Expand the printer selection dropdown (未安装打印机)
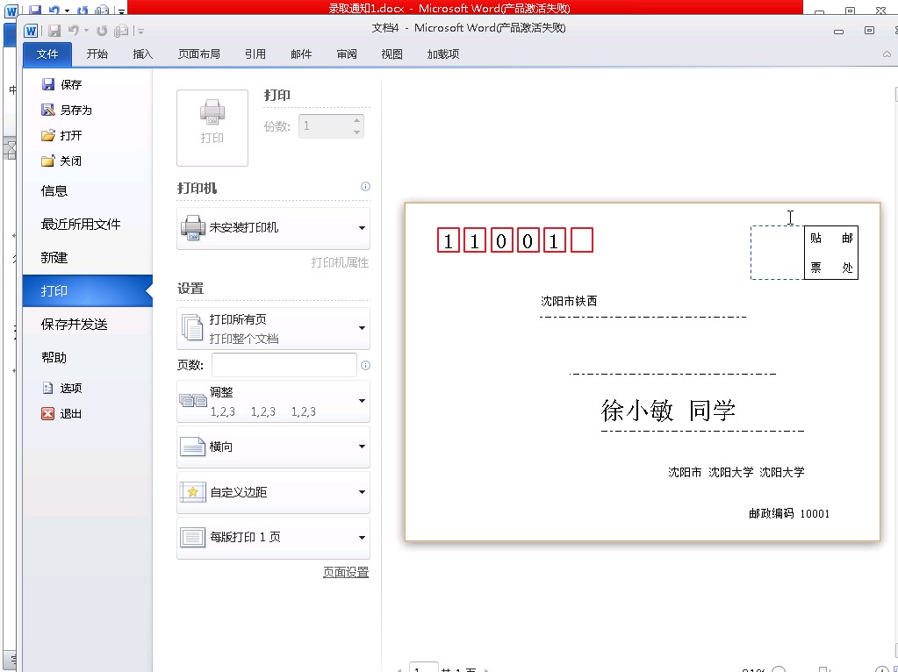Screen dimensions: 898x672 click(x=273, y=228)
